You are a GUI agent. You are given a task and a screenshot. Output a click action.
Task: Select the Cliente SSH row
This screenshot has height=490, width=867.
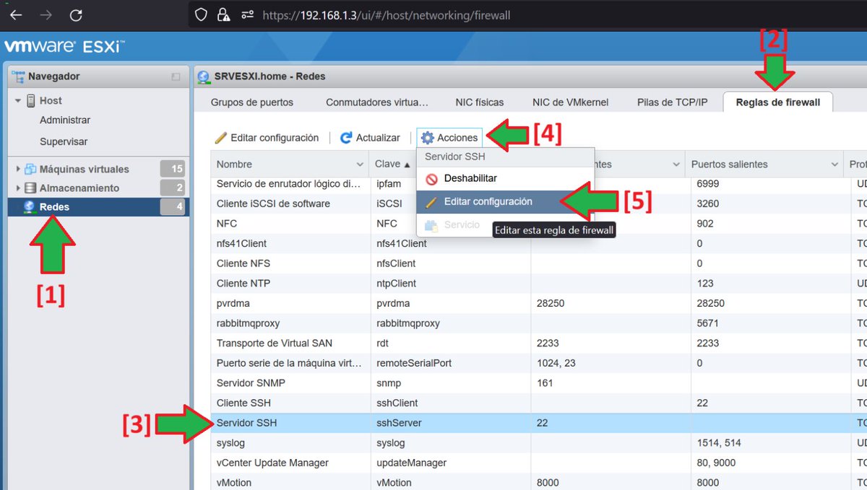[x=539, y=403]
